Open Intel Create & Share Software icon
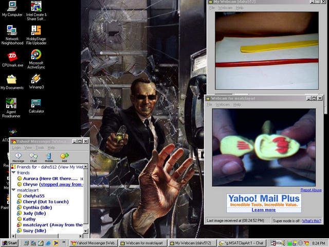Screen dimensions: 329x247 36,10
